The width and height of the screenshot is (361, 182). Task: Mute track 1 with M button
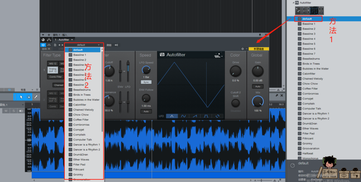[x=6, y=111]
